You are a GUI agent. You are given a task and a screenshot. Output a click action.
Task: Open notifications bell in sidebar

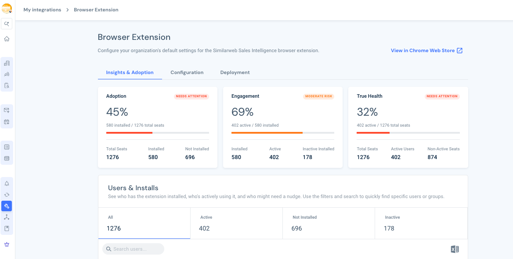point(7,184)
